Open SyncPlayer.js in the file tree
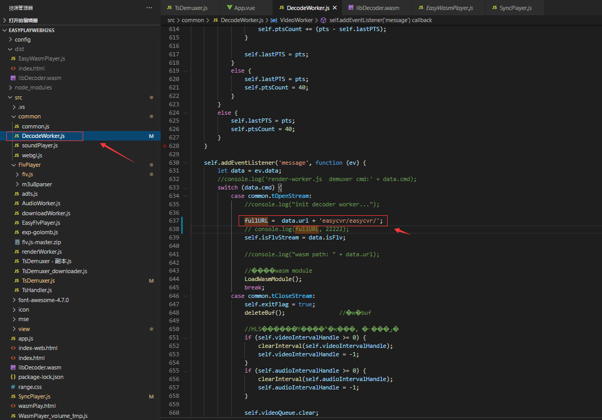This screenshot has height=420, width=602. click(80, 397)
